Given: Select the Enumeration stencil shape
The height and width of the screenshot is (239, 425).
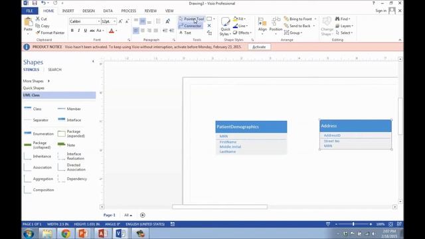Looking at the screenshot, I should (39, 133).
